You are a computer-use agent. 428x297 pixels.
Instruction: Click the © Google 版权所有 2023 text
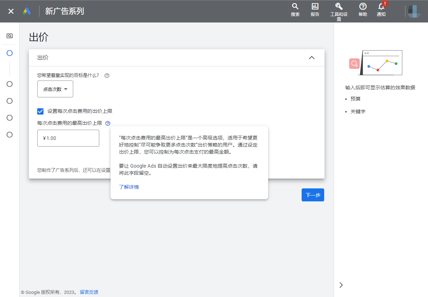coord(49,292)
